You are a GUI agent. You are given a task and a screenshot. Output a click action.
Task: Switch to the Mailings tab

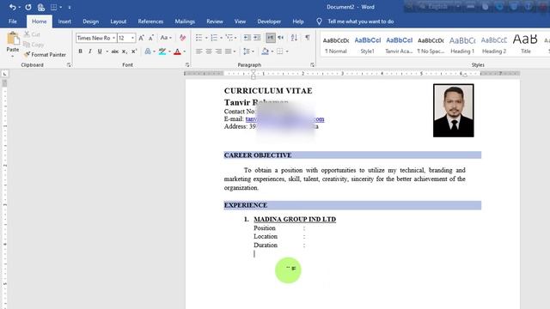185,21
